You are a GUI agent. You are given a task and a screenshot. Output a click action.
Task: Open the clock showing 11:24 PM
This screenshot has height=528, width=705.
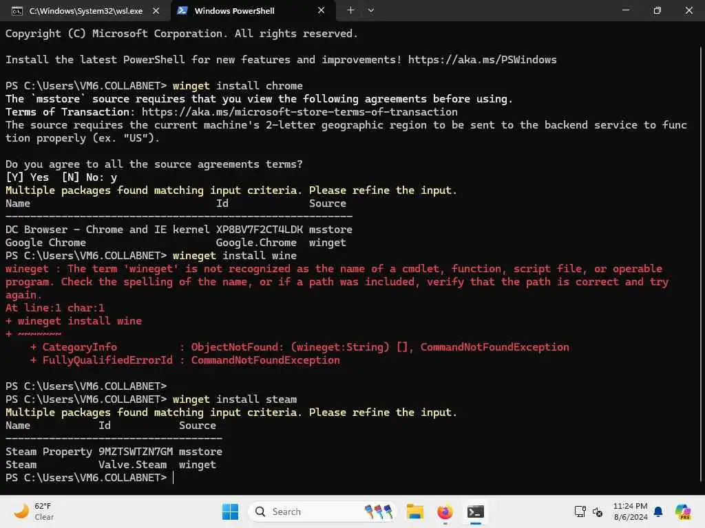(x=630, y=511)
